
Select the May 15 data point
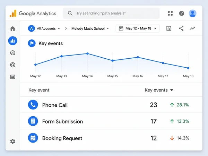coord(113,61)
